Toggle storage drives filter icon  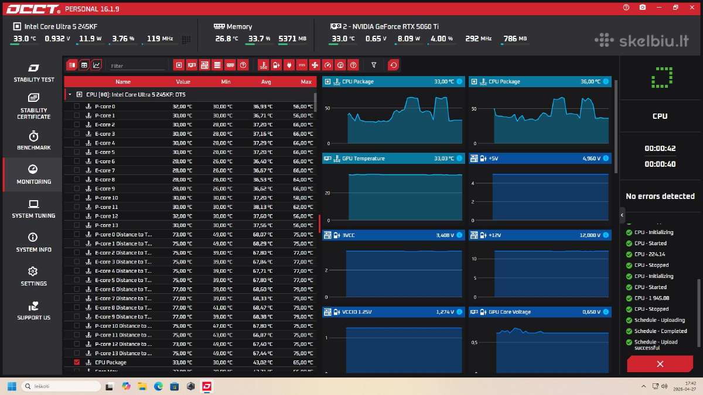pyautogui.click(x=217, y=65)
